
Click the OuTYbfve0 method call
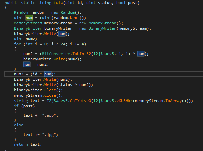81,101
